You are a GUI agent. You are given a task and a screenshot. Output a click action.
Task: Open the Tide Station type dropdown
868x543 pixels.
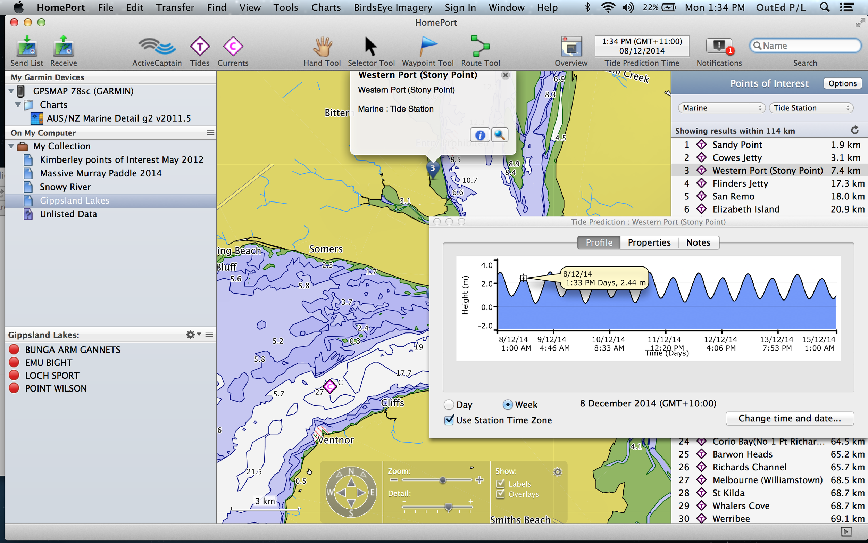(x=811, y=108)
